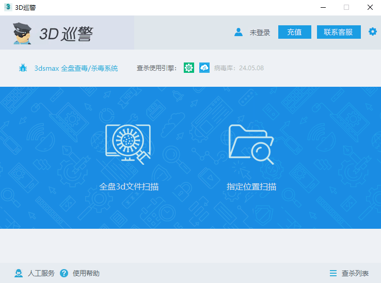Minimize the 3D巡警 window
Viewport: 381px width, 283px height.
click(323, 7)
